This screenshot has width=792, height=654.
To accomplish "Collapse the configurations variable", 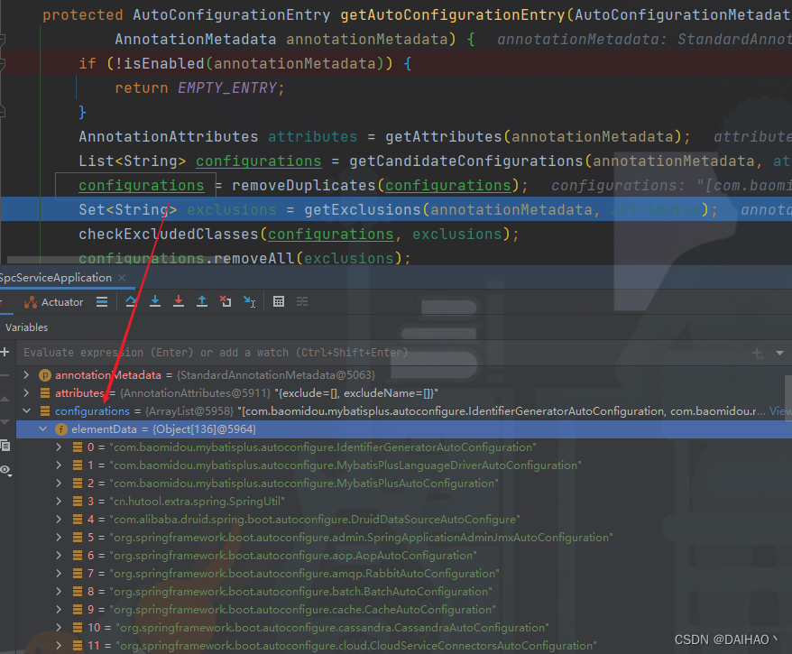I will tap(27, 411).
